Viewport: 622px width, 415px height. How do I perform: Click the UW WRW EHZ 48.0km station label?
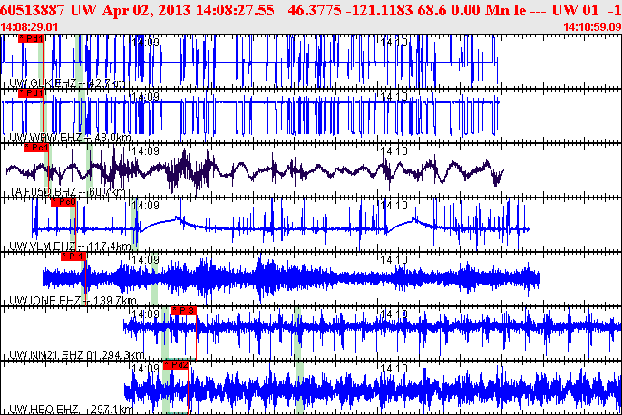(70, 138)
